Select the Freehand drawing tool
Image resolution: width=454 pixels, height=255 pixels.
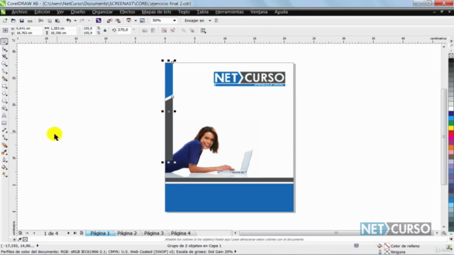(4, 72)
